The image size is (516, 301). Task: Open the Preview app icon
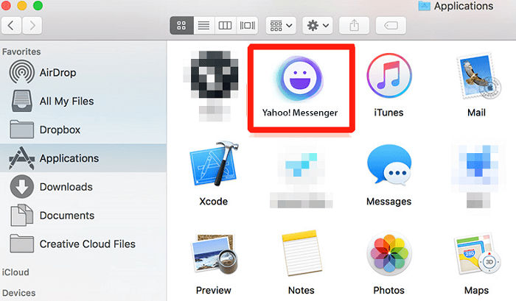(x=215, y=254)
